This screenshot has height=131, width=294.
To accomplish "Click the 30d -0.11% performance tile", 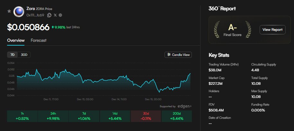I will tap(146, 116).
